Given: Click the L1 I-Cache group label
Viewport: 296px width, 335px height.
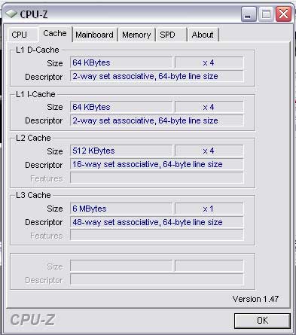Looking at the screenshot, I should (35, 94).
